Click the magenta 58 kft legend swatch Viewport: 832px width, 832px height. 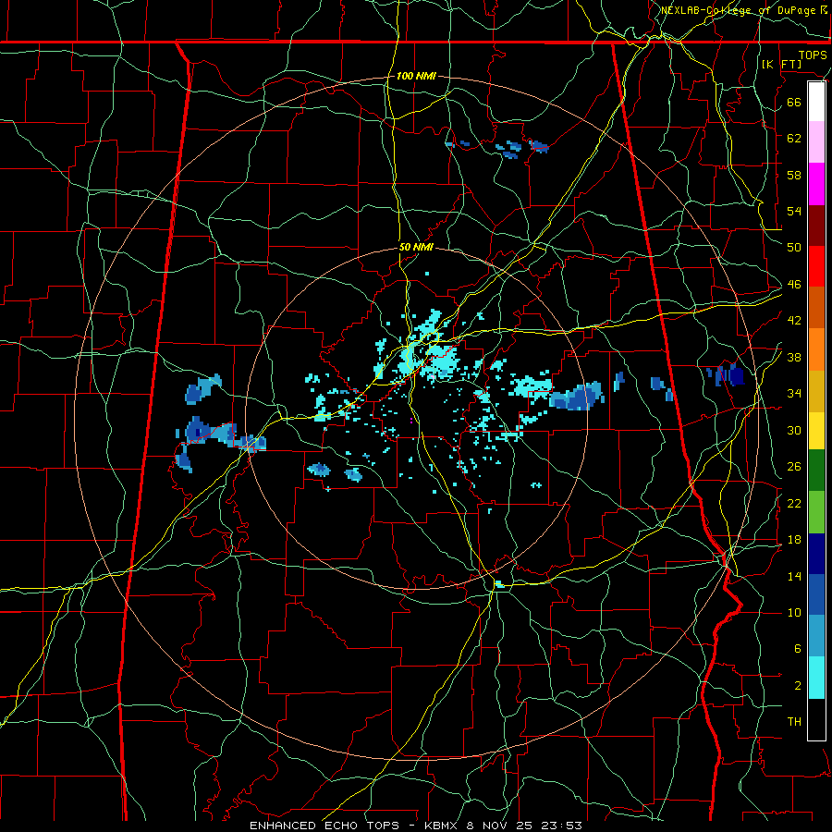click(x=816, y=184)
